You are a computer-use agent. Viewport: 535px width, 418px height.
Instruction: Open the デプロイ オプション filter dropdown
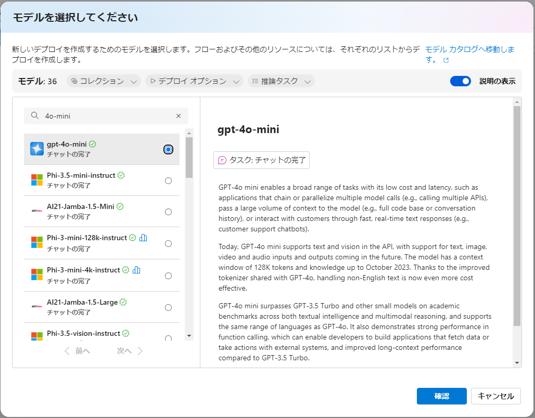coord(194,81)
